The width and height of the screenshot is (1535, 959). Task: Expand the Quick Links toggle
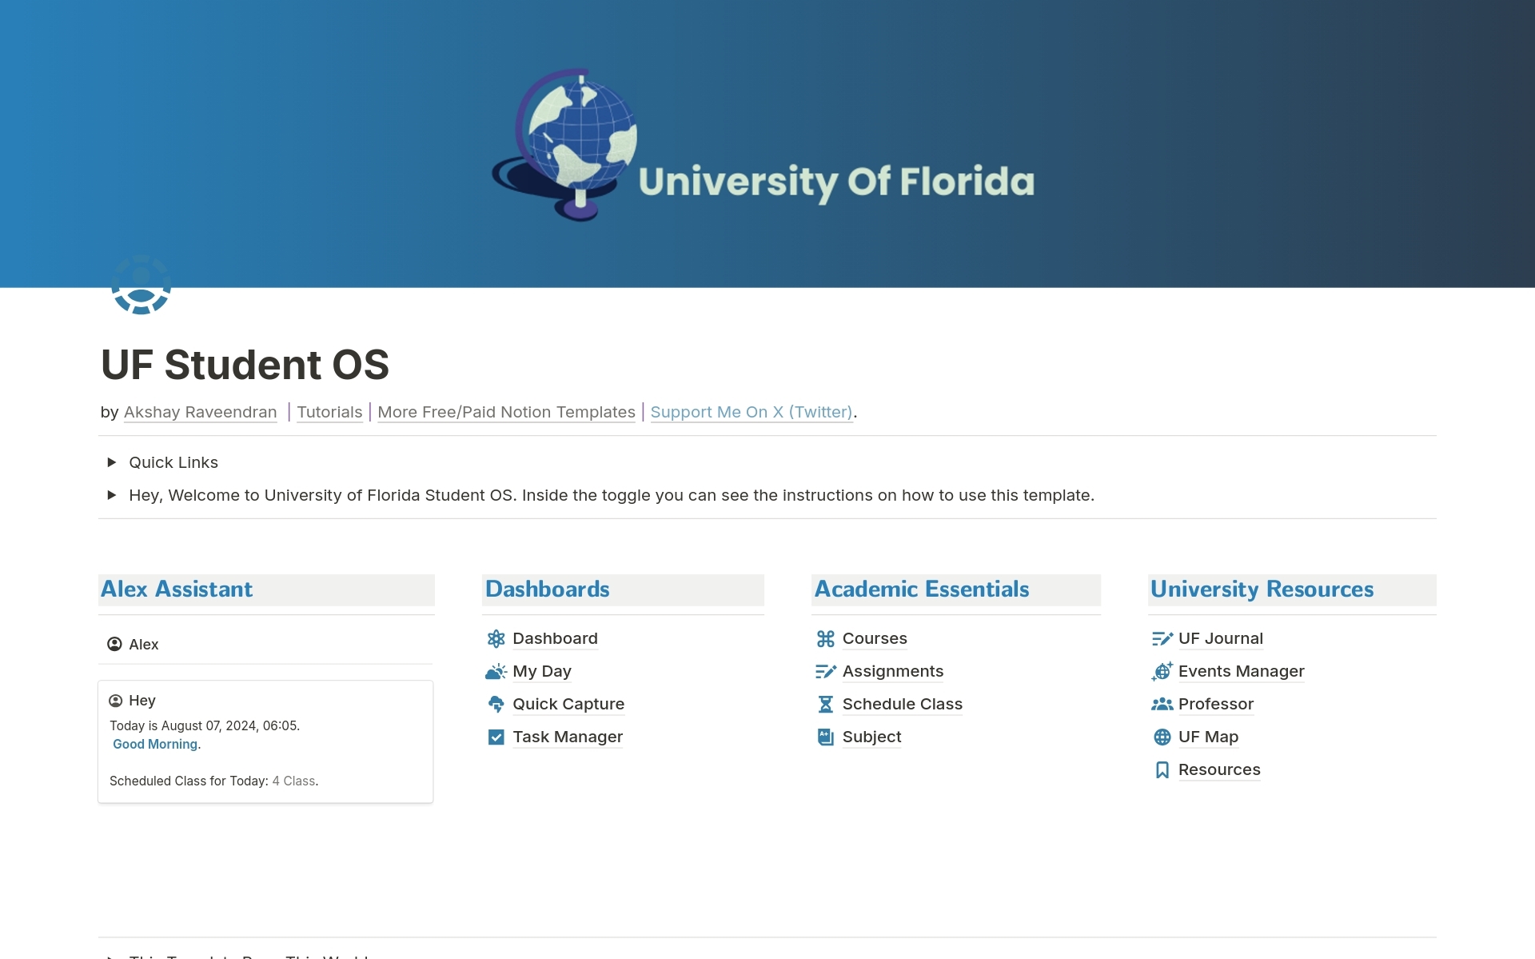pos(112,462)
